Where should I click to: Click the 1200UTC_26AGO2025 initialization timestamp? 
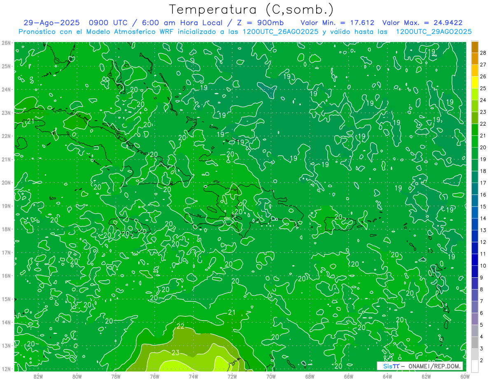click(281, 32)
